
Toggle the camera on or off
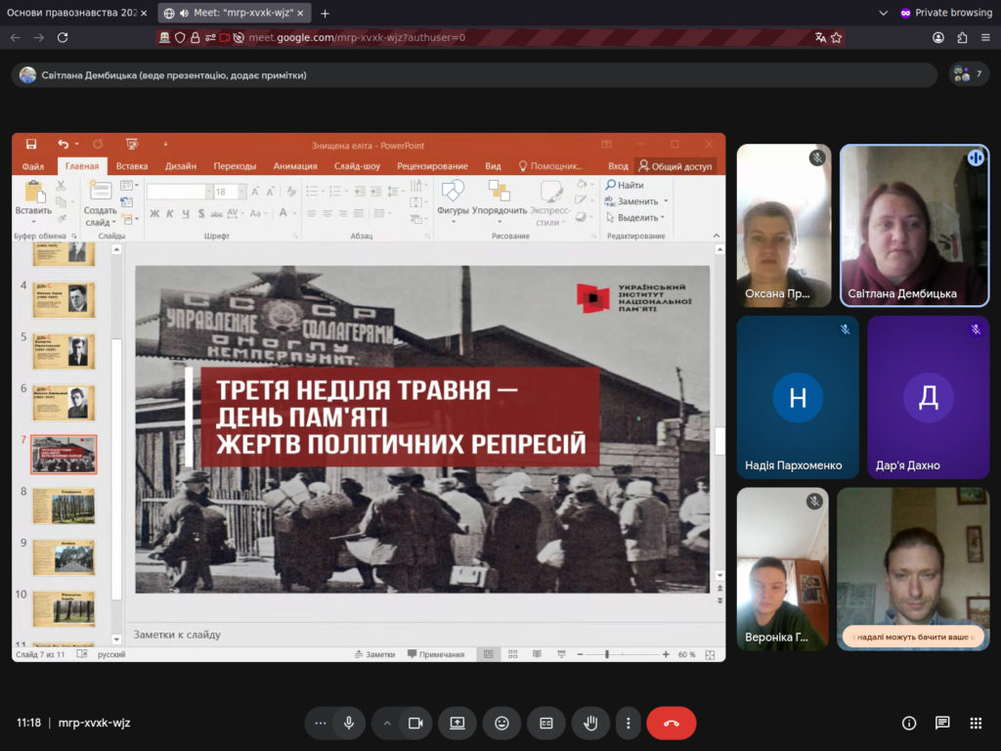415,723
